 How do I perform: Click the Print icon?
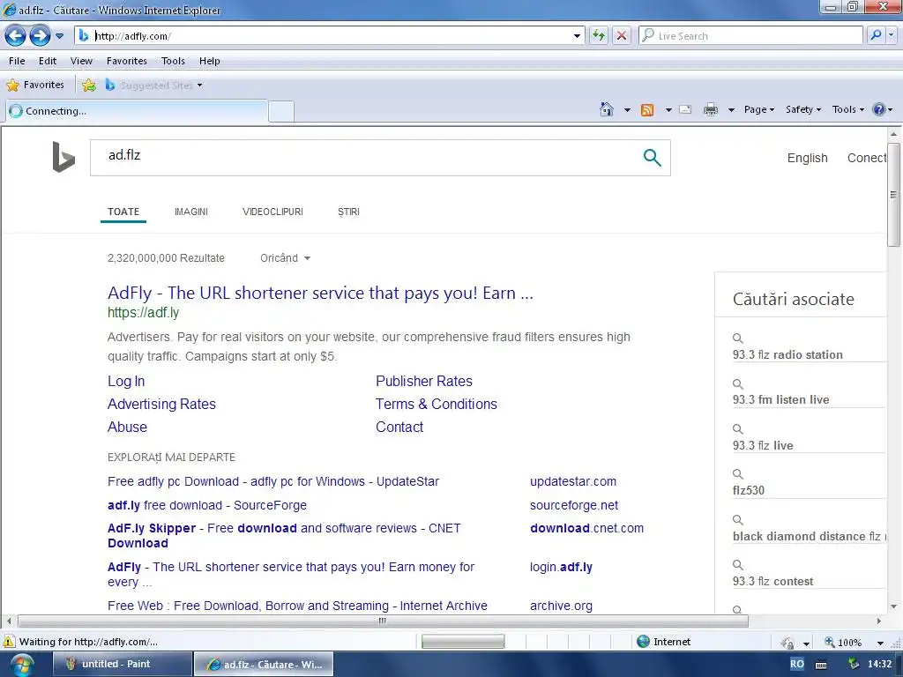711,109
